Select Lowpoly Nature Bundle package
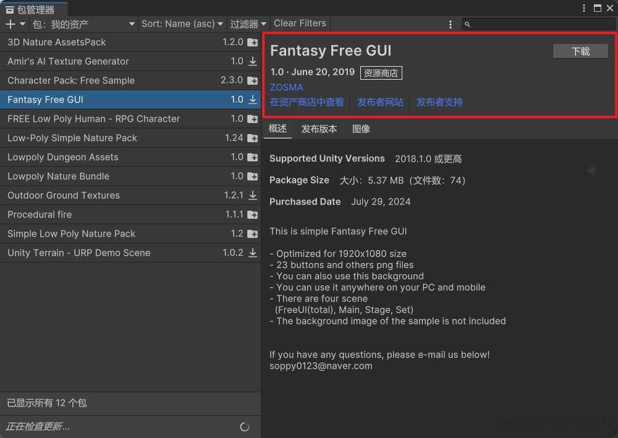Screen dimensions: 618x438 130,177
